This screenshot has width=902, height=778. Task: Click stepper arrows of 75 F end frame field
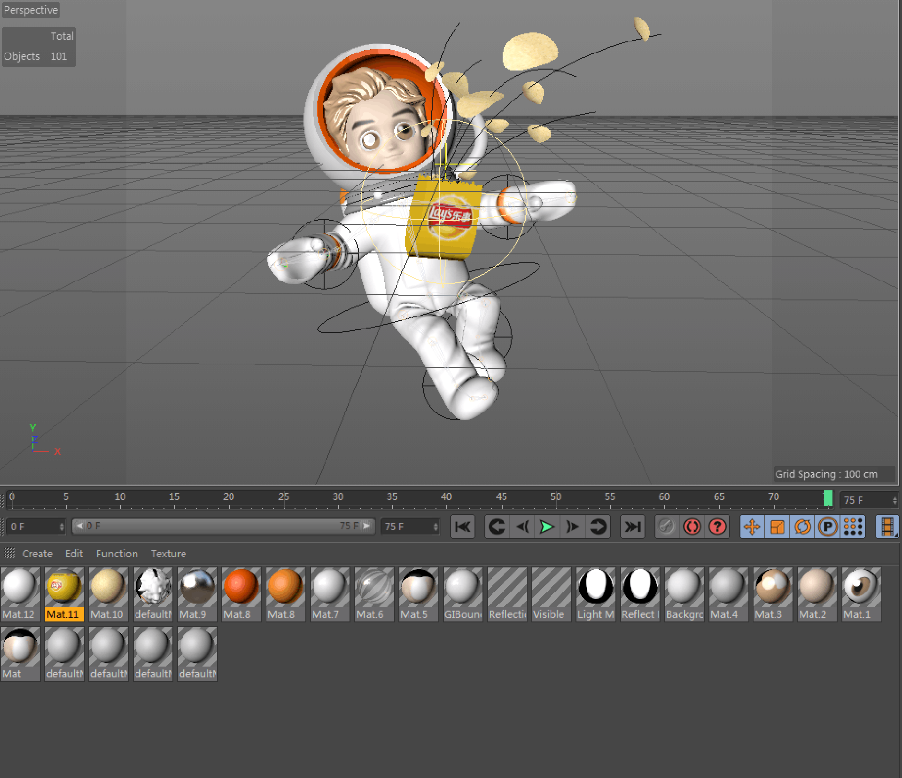tap(436, 527)
